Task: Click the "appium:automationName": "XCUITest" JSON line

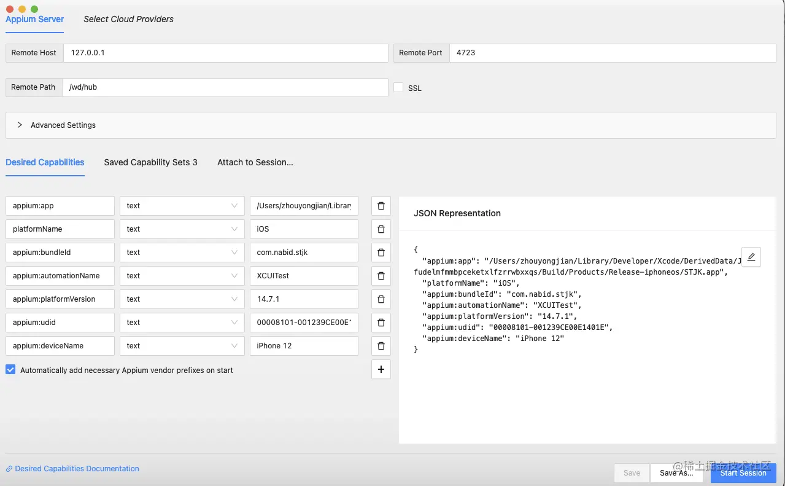Action: coord(501,305)
